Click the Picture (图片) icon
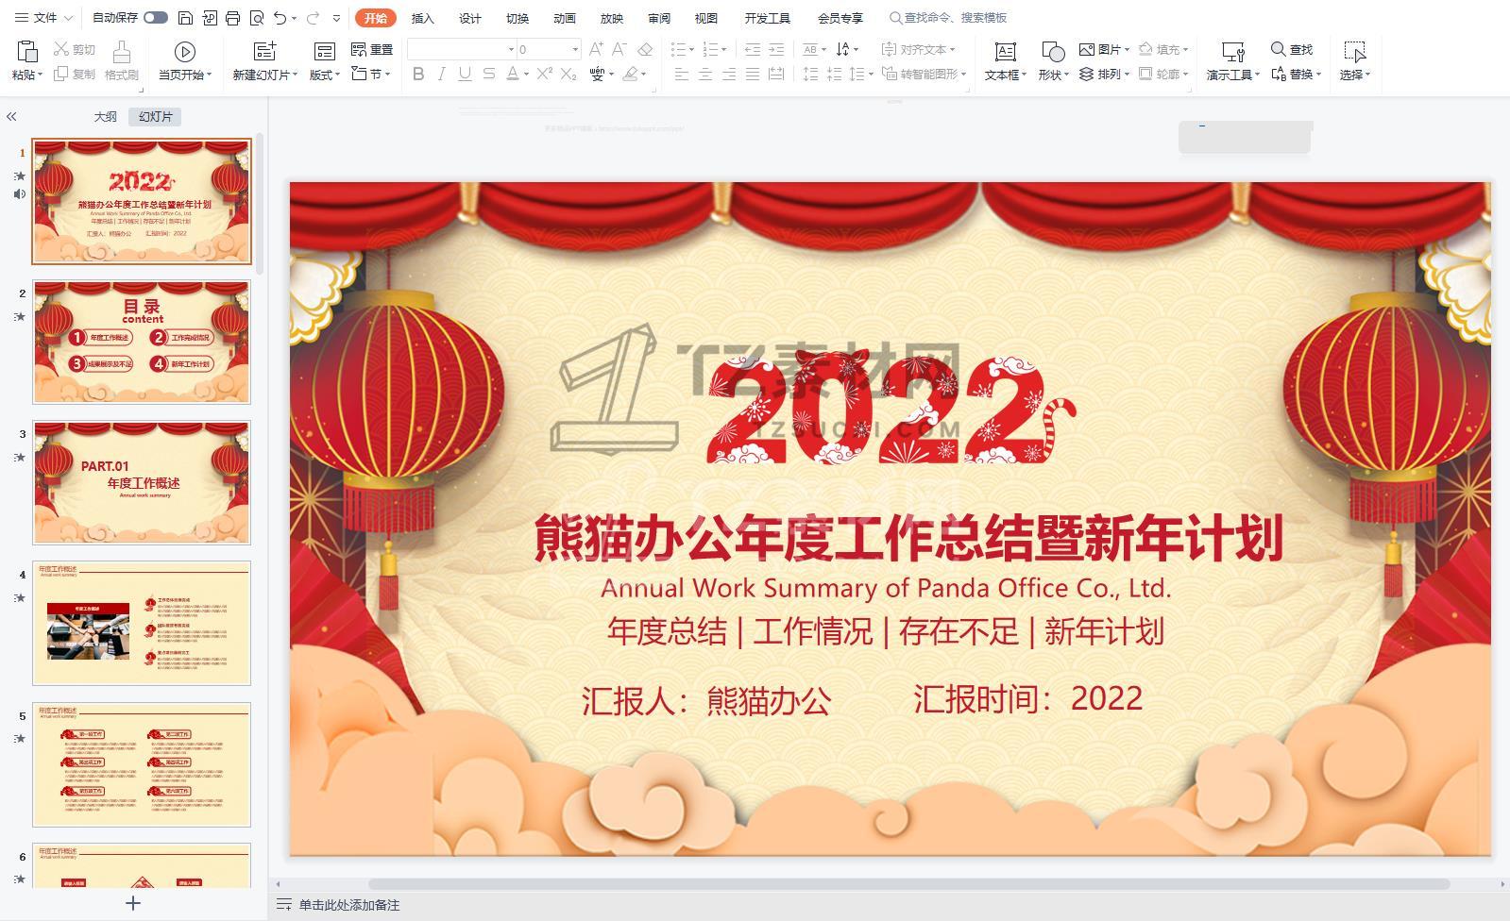This screenshot has width=1510, height=921. [x=1087, y=49]
